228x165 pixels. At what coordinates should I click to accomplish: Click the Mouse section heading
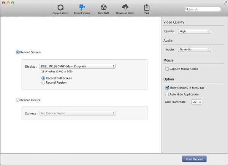(168, 60)
